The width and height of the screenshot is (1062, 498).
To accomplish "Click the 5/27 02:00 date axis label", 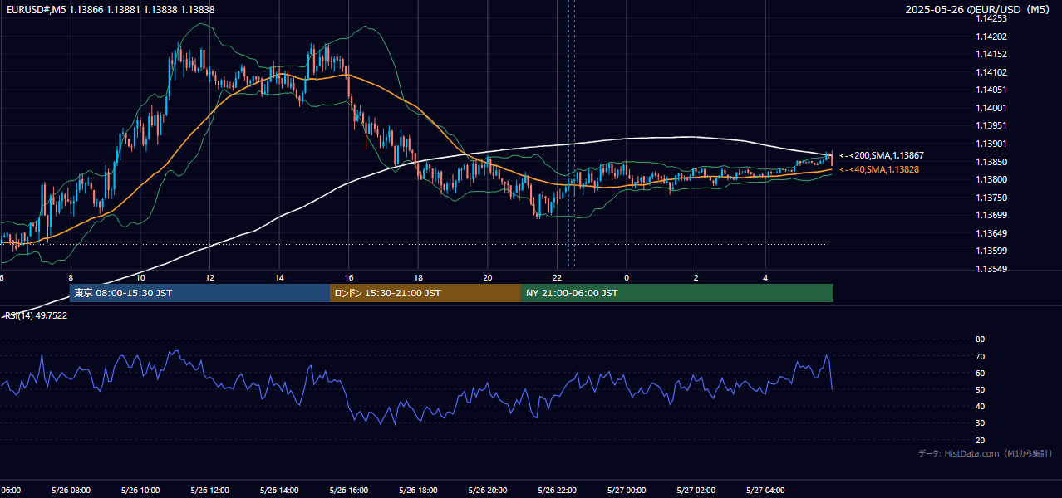I will coord(696,490).
